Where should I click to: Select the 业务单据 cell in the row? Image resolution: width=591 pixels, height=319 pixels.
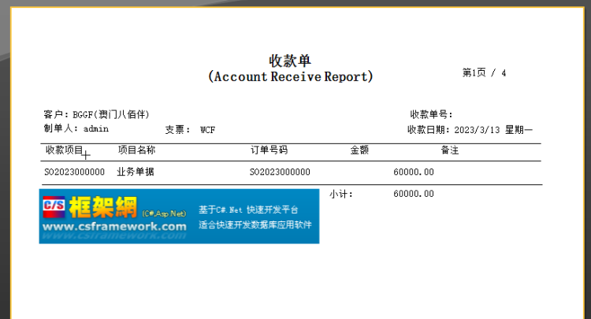click(135, 172)
